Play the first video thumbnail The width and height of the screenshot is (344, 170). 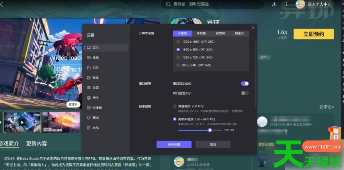point(22,122)
